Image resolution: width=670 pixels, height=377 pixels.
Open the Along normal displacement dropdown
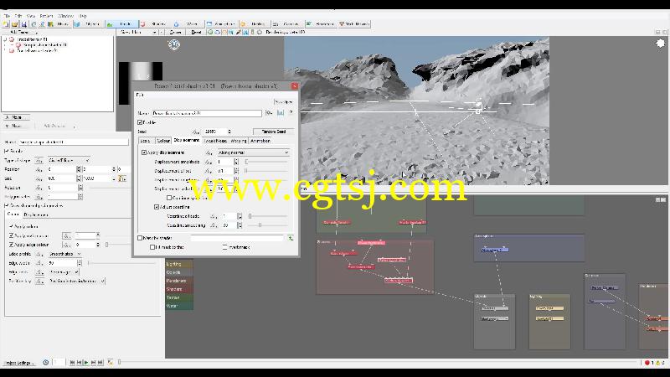[253, 152]
